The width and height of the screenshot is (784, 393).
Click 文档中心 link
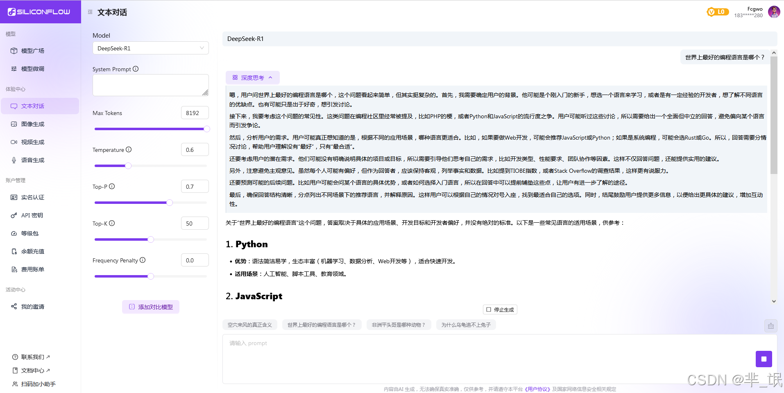[x=31, y=370]
